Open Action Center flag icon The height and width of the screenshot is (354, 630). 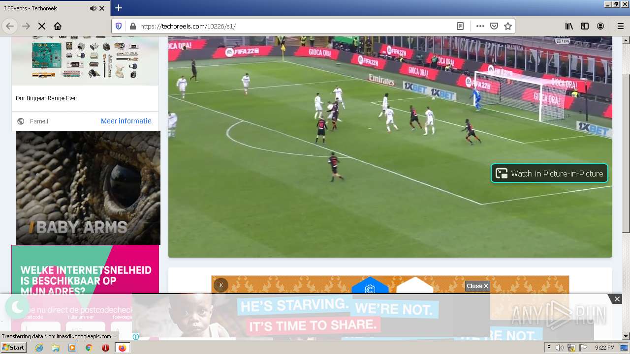pyautogui.click(x=583, y=348)
